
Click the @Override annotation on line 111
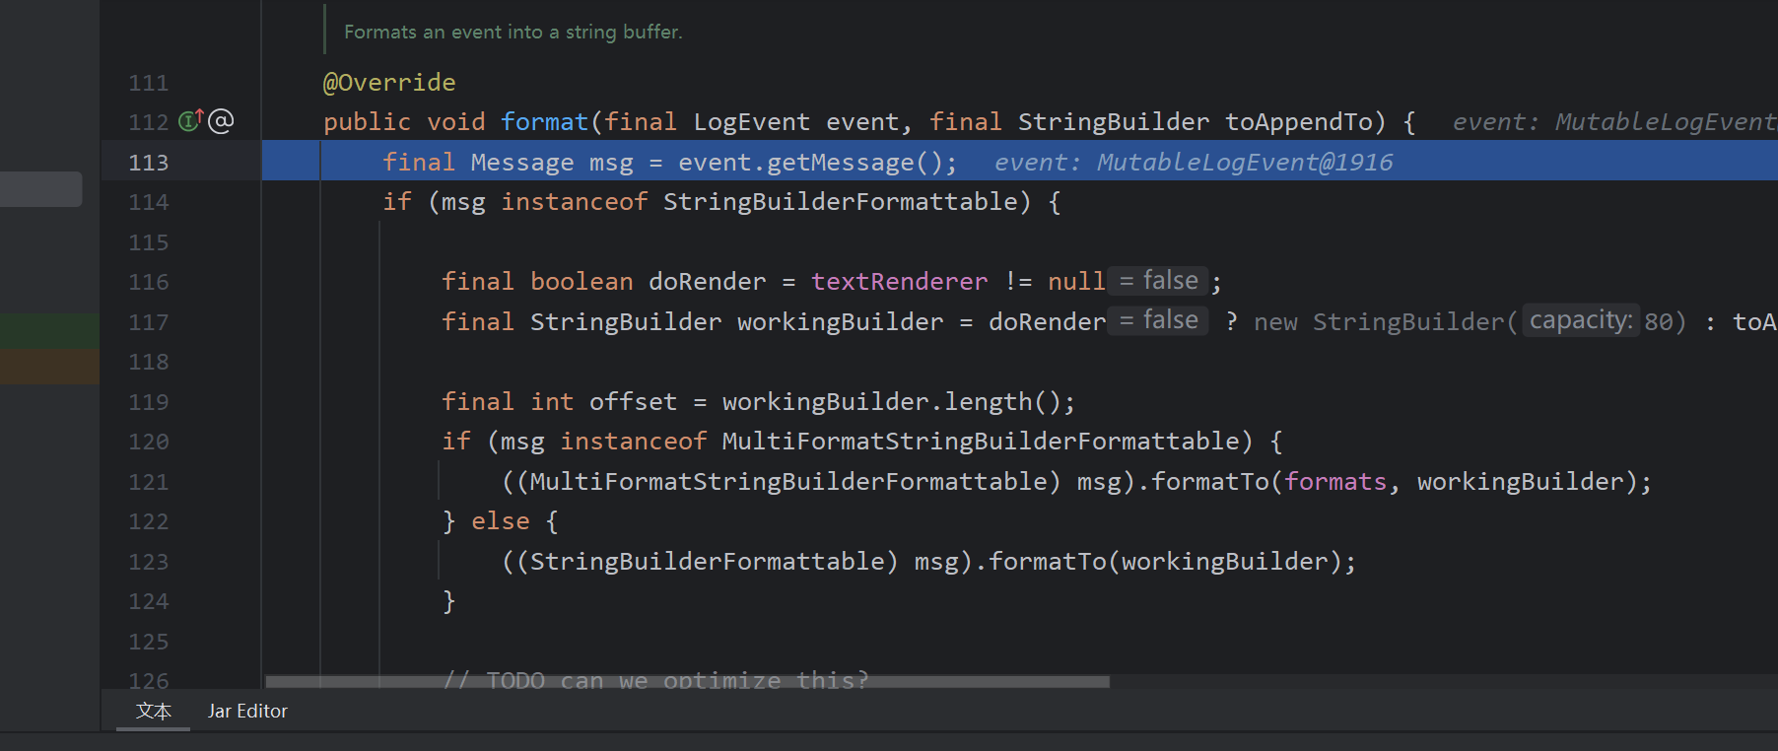pyautogui.click(x=389, y=83)
